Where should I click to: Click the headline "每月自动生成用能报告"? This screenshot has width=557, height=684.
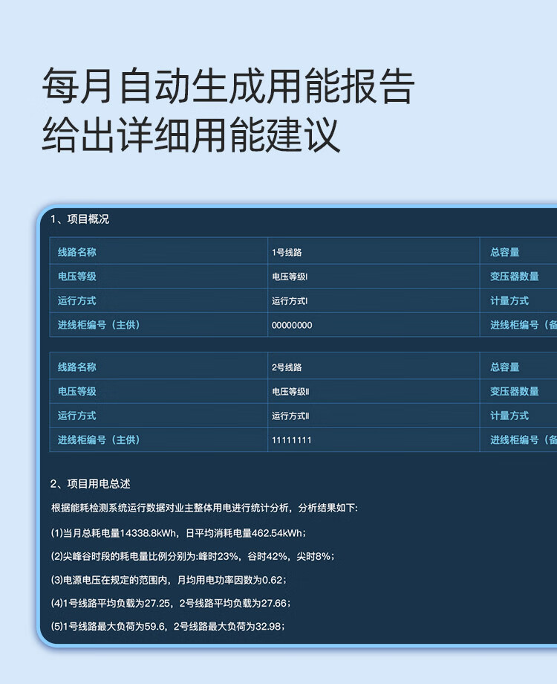[227, 86]
